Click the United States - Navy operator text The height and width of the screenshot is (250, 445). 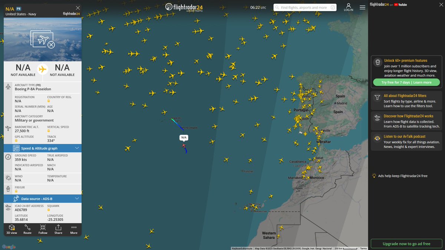[21, 14]
